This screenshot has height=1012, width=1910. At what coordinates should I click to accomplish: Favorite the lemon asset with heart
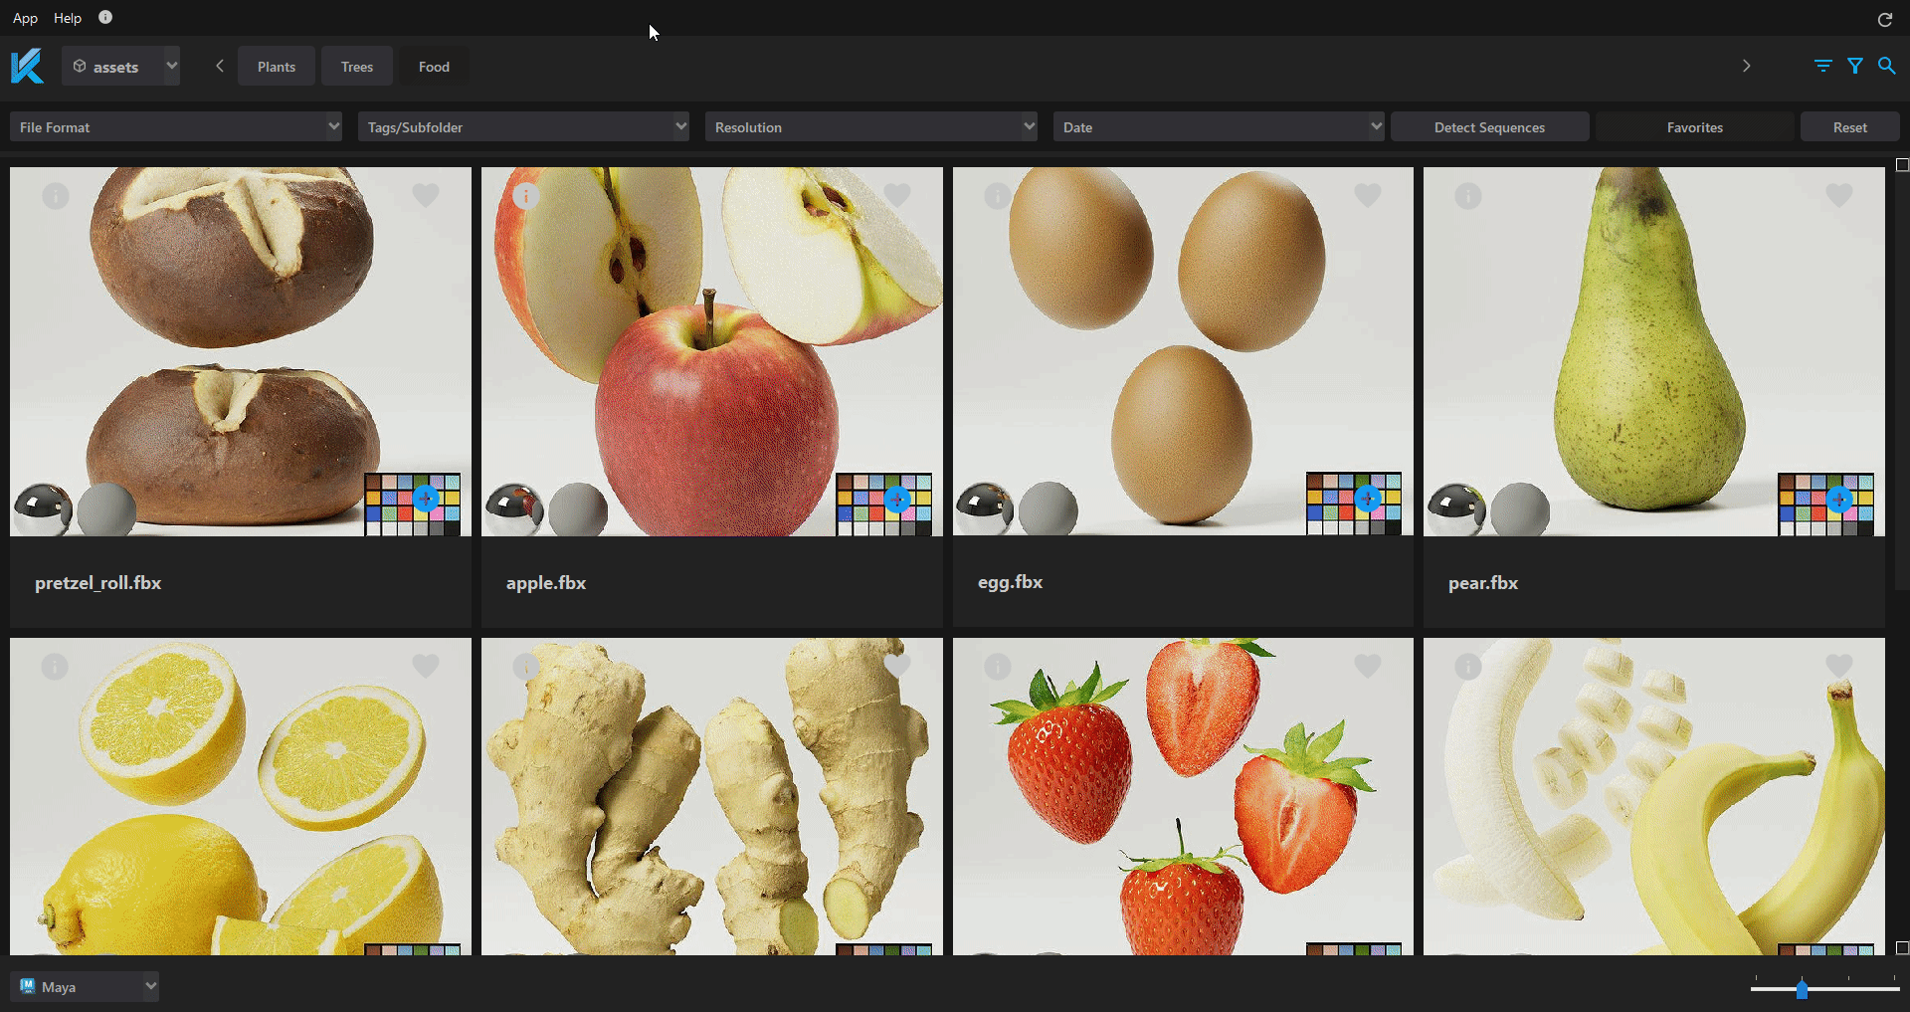[426, 666]
